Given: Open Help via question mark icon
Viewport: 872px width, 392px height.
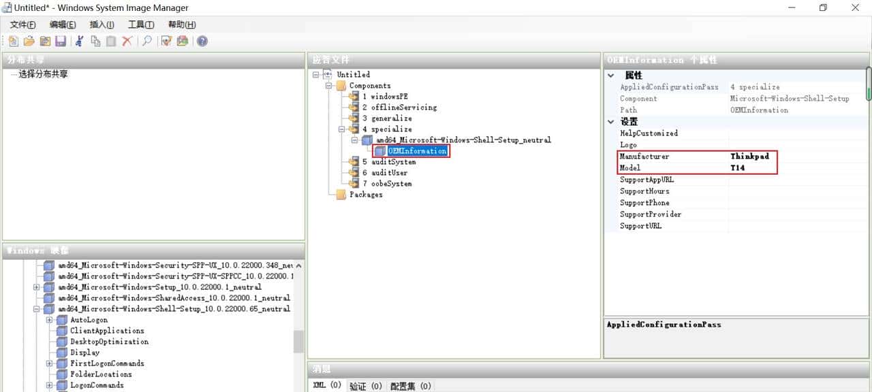Looking at the screenshot, I should point(202,42).
